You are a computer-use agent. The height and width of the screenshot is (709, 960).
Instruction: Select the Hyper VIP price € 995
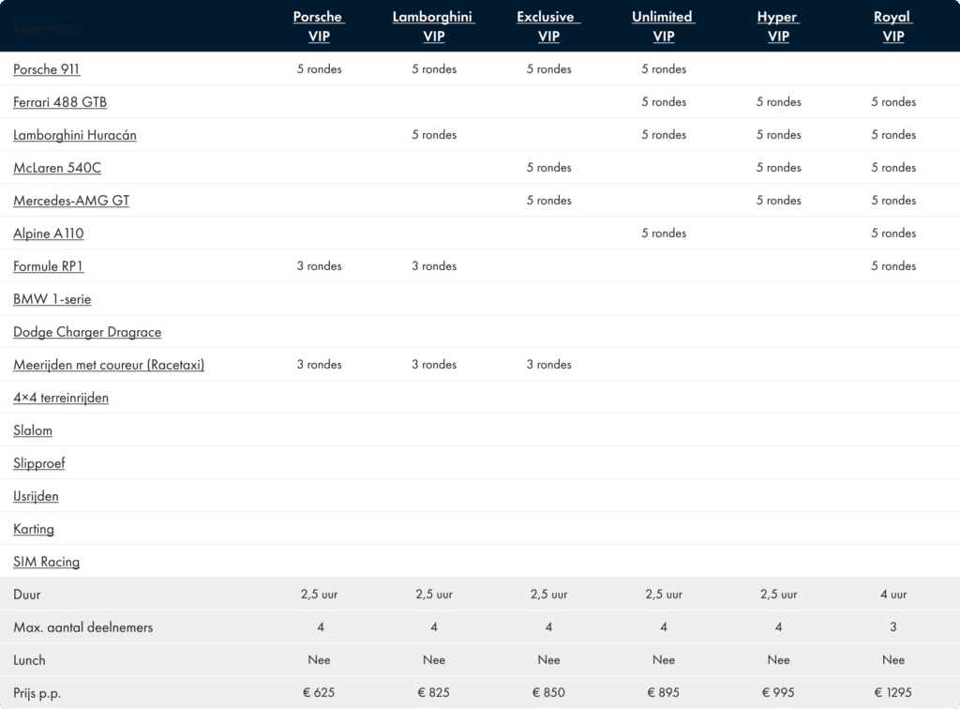(x=778, y=692)
